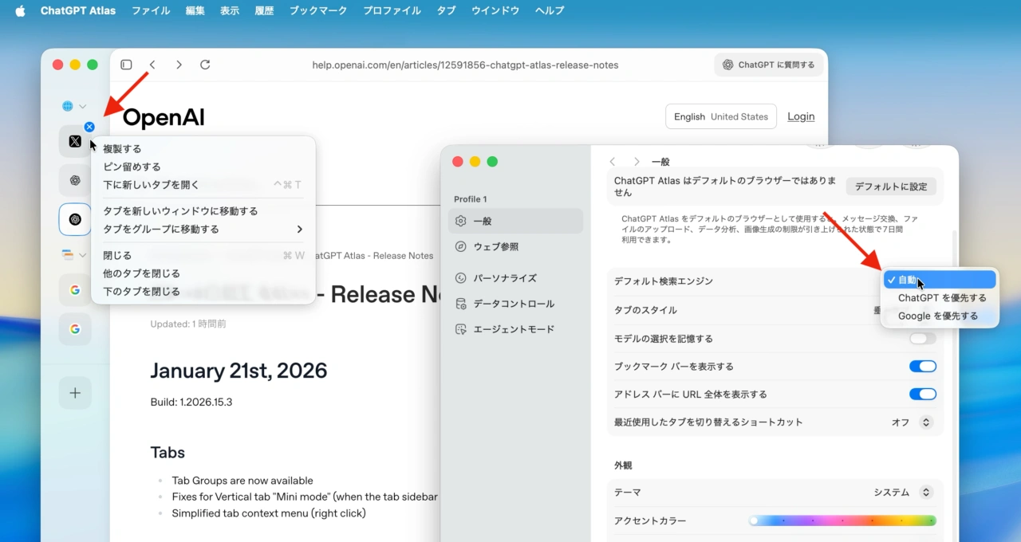Open the テーマ selector
This screenshot has height=542, width=1021.
924,492
